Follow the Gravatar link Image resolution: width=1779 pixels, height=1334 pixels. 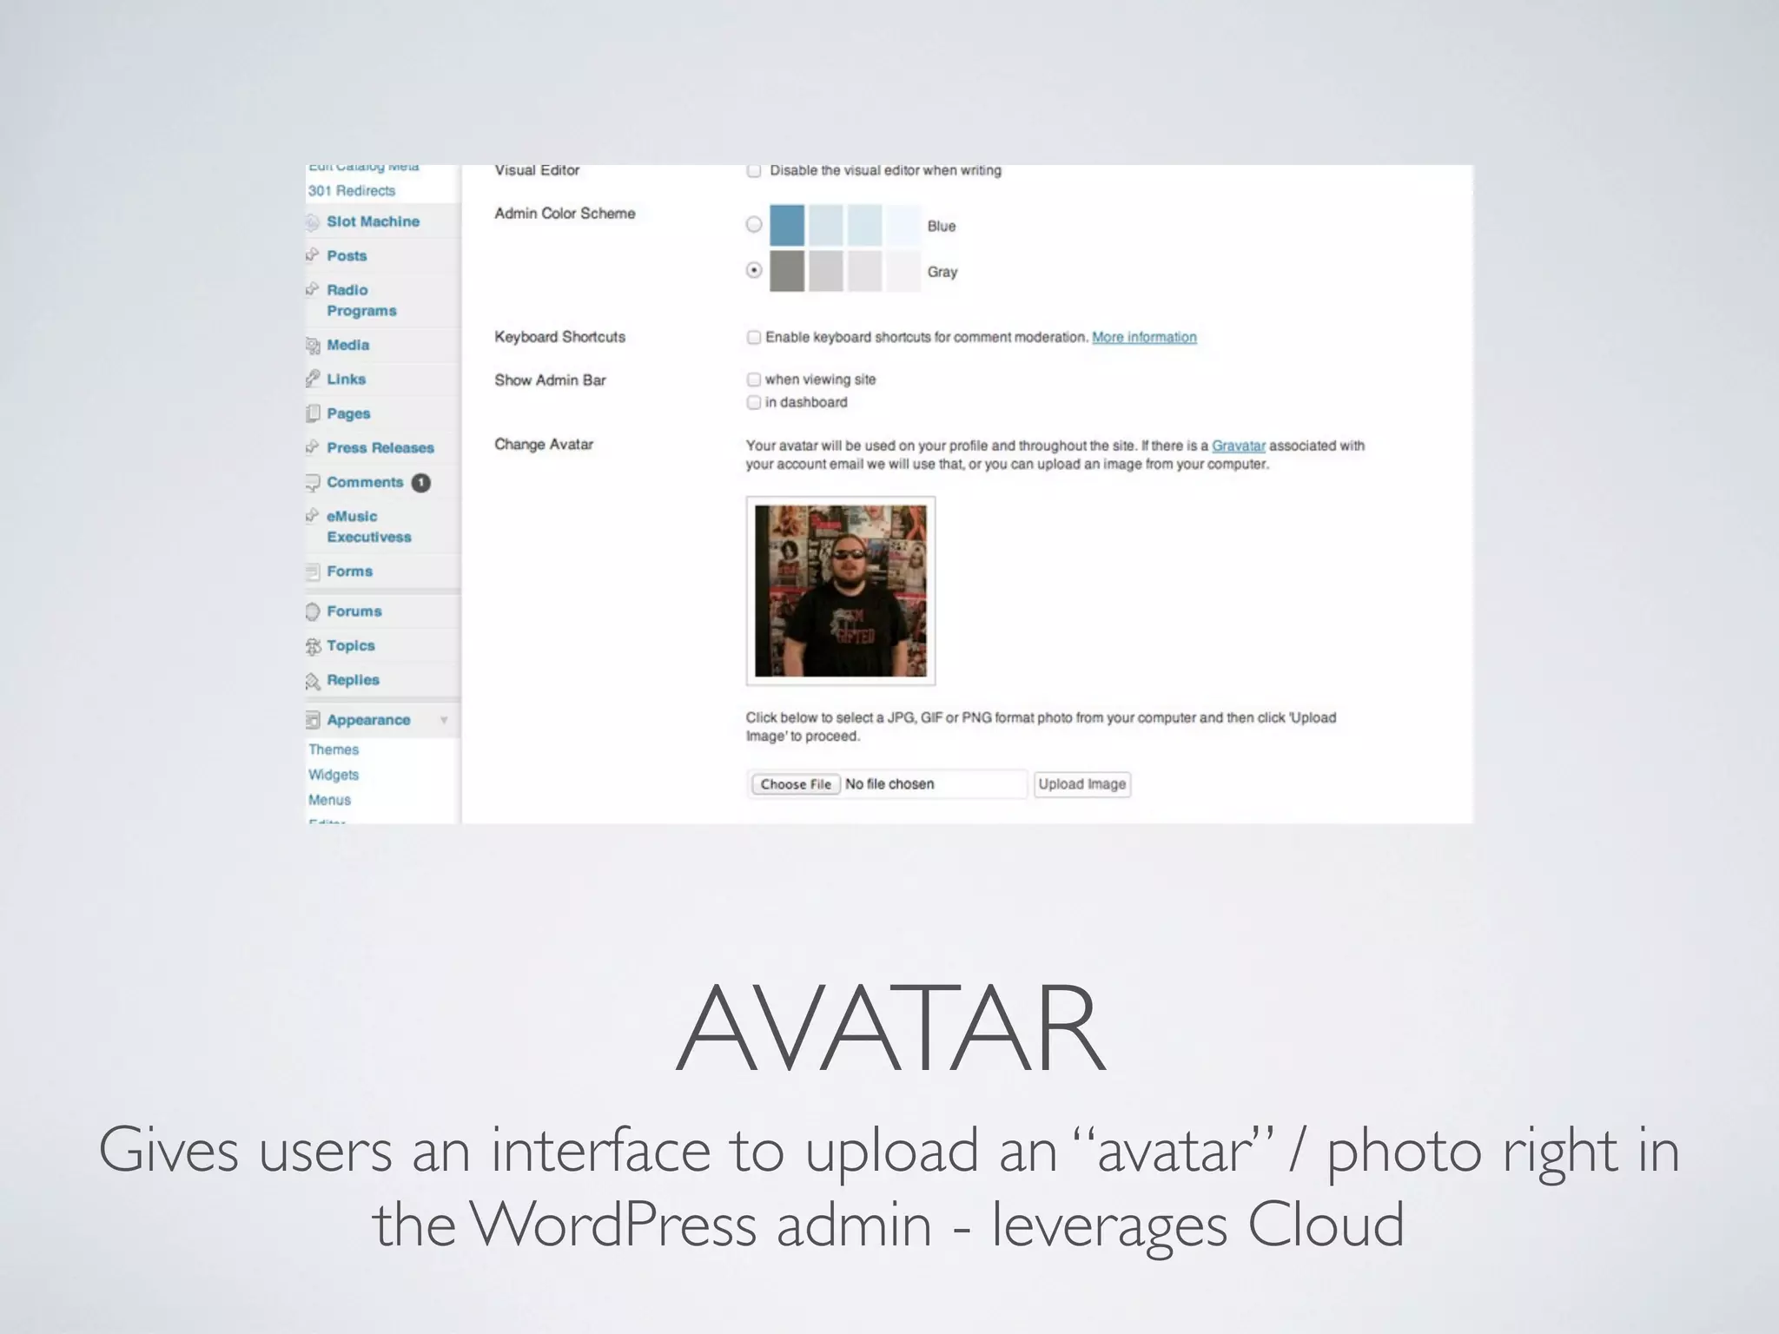[x=1239, y=446]
